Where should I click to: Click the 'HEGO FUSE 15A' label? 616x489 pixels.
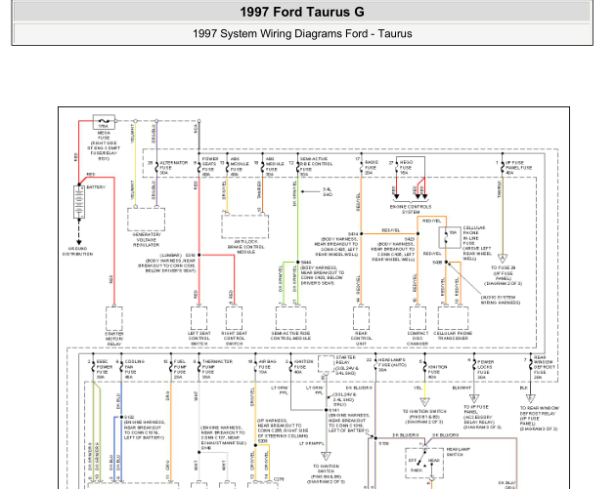point(406,168)
